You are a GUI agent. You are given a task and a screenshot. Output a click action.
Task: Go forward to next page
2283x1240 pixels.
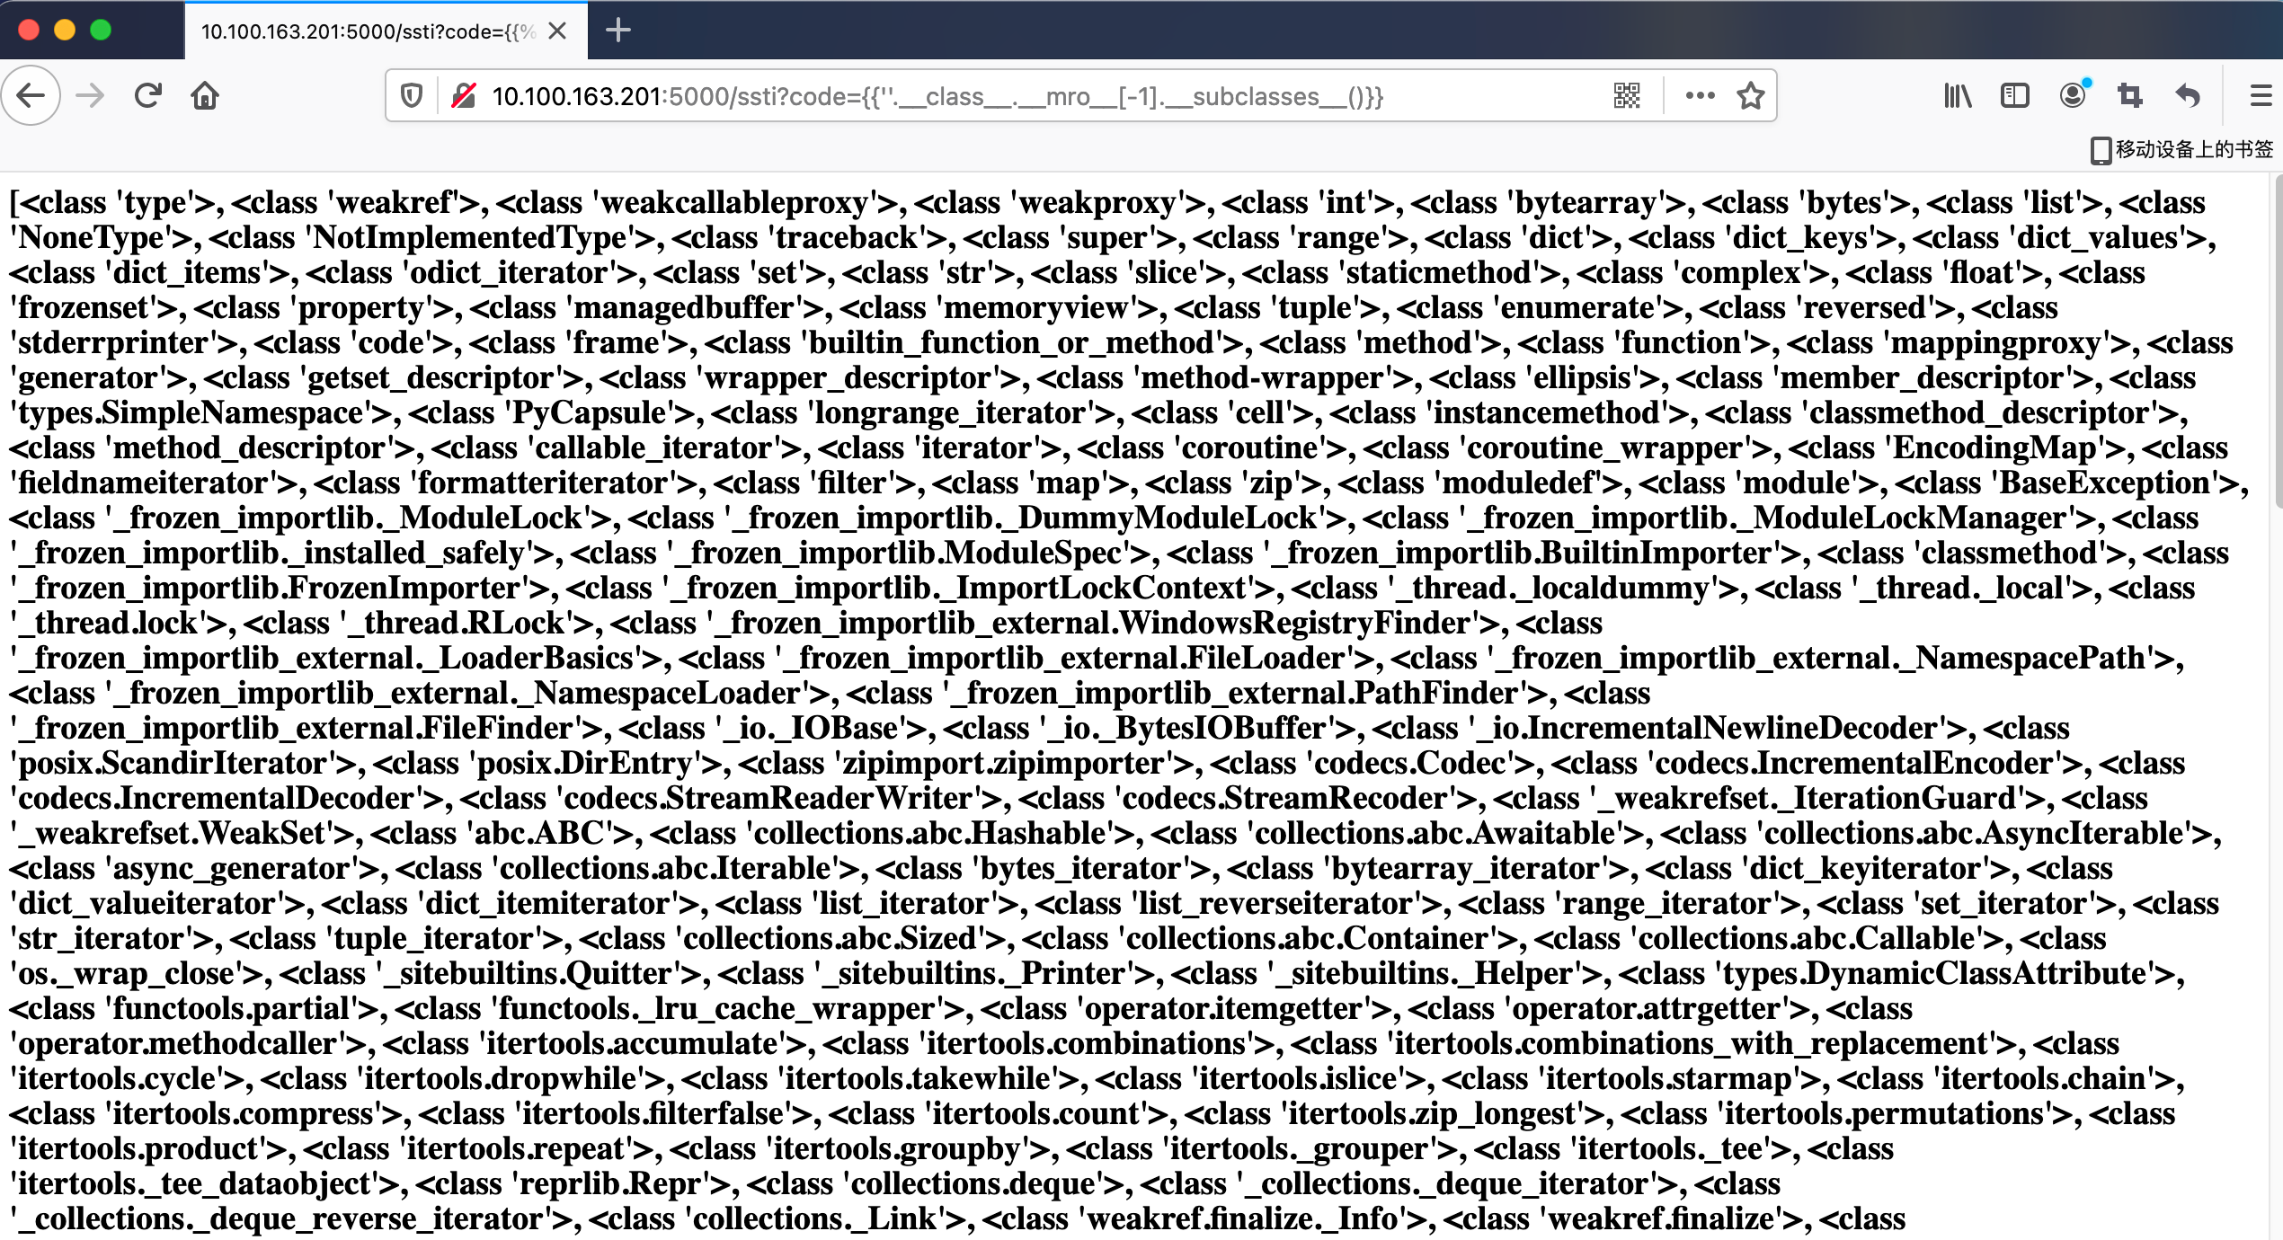pyautogui.click(x=90, y=95)
